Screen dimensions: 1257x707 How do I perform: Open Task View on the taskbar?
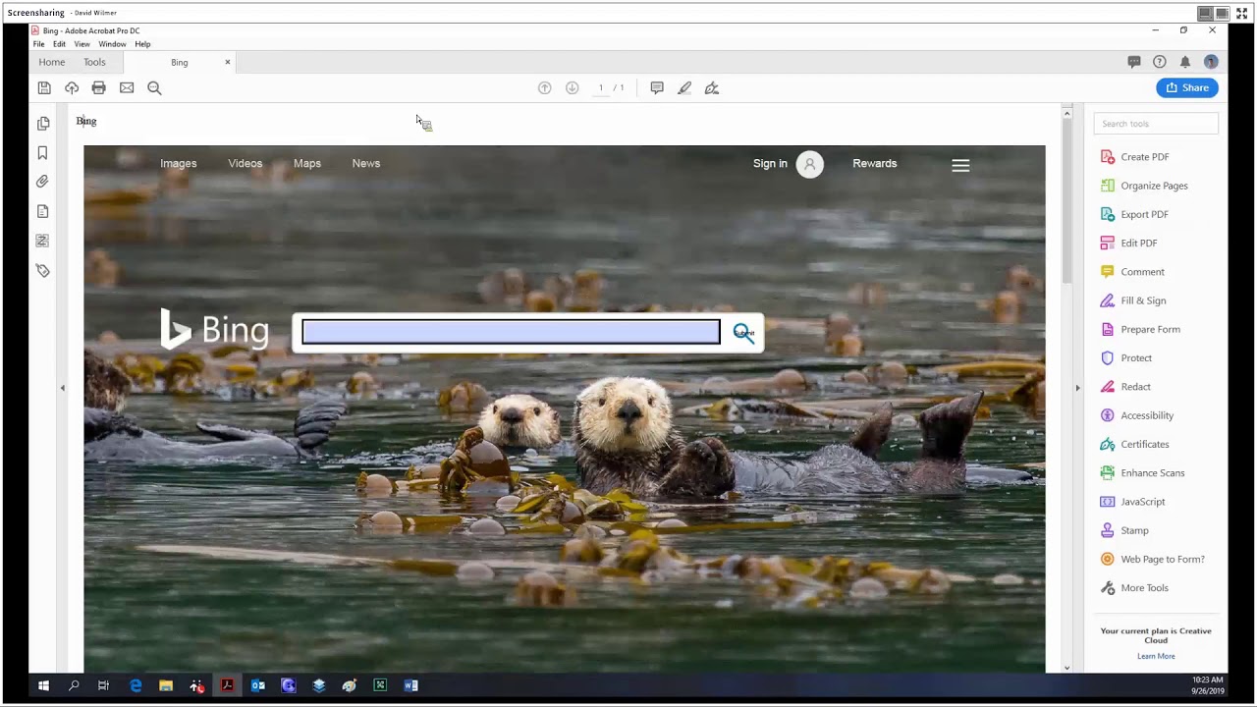point(104,685)
